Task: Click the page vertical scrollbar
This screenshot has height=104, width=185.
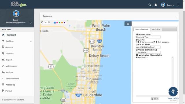Action: point(184,53)
